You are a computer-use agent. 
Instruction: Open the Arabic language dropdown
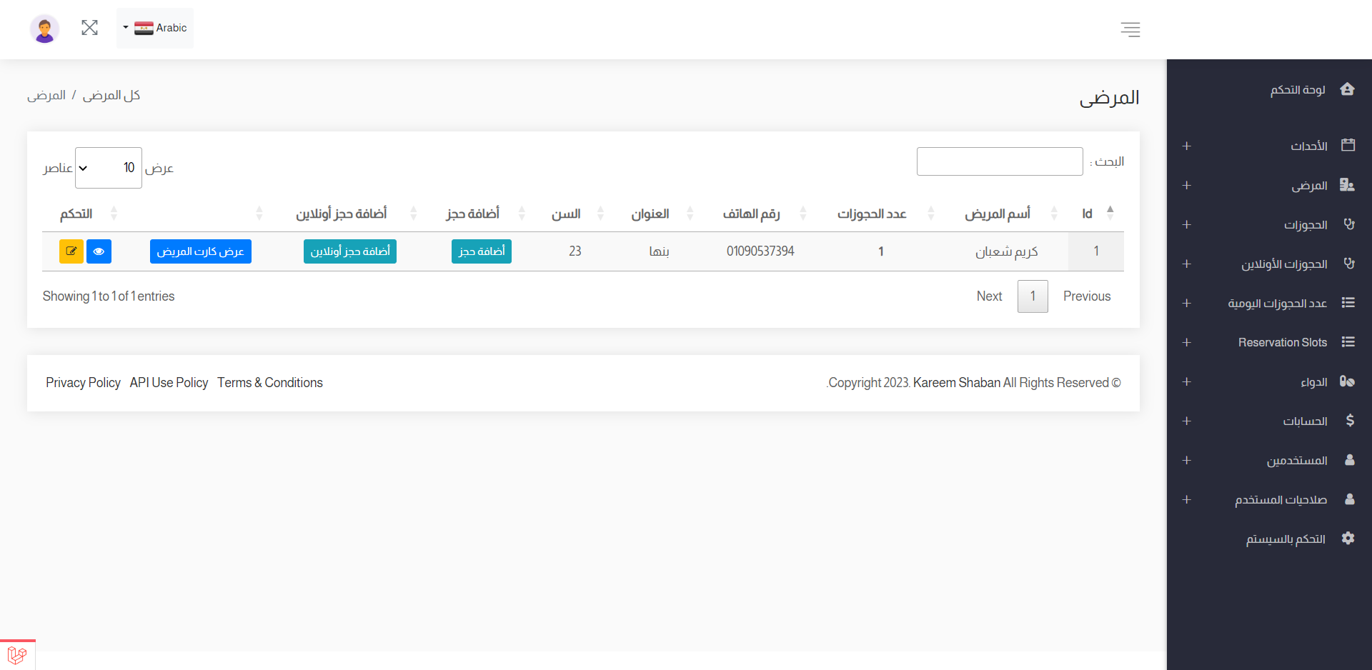[x=154, y=28]
